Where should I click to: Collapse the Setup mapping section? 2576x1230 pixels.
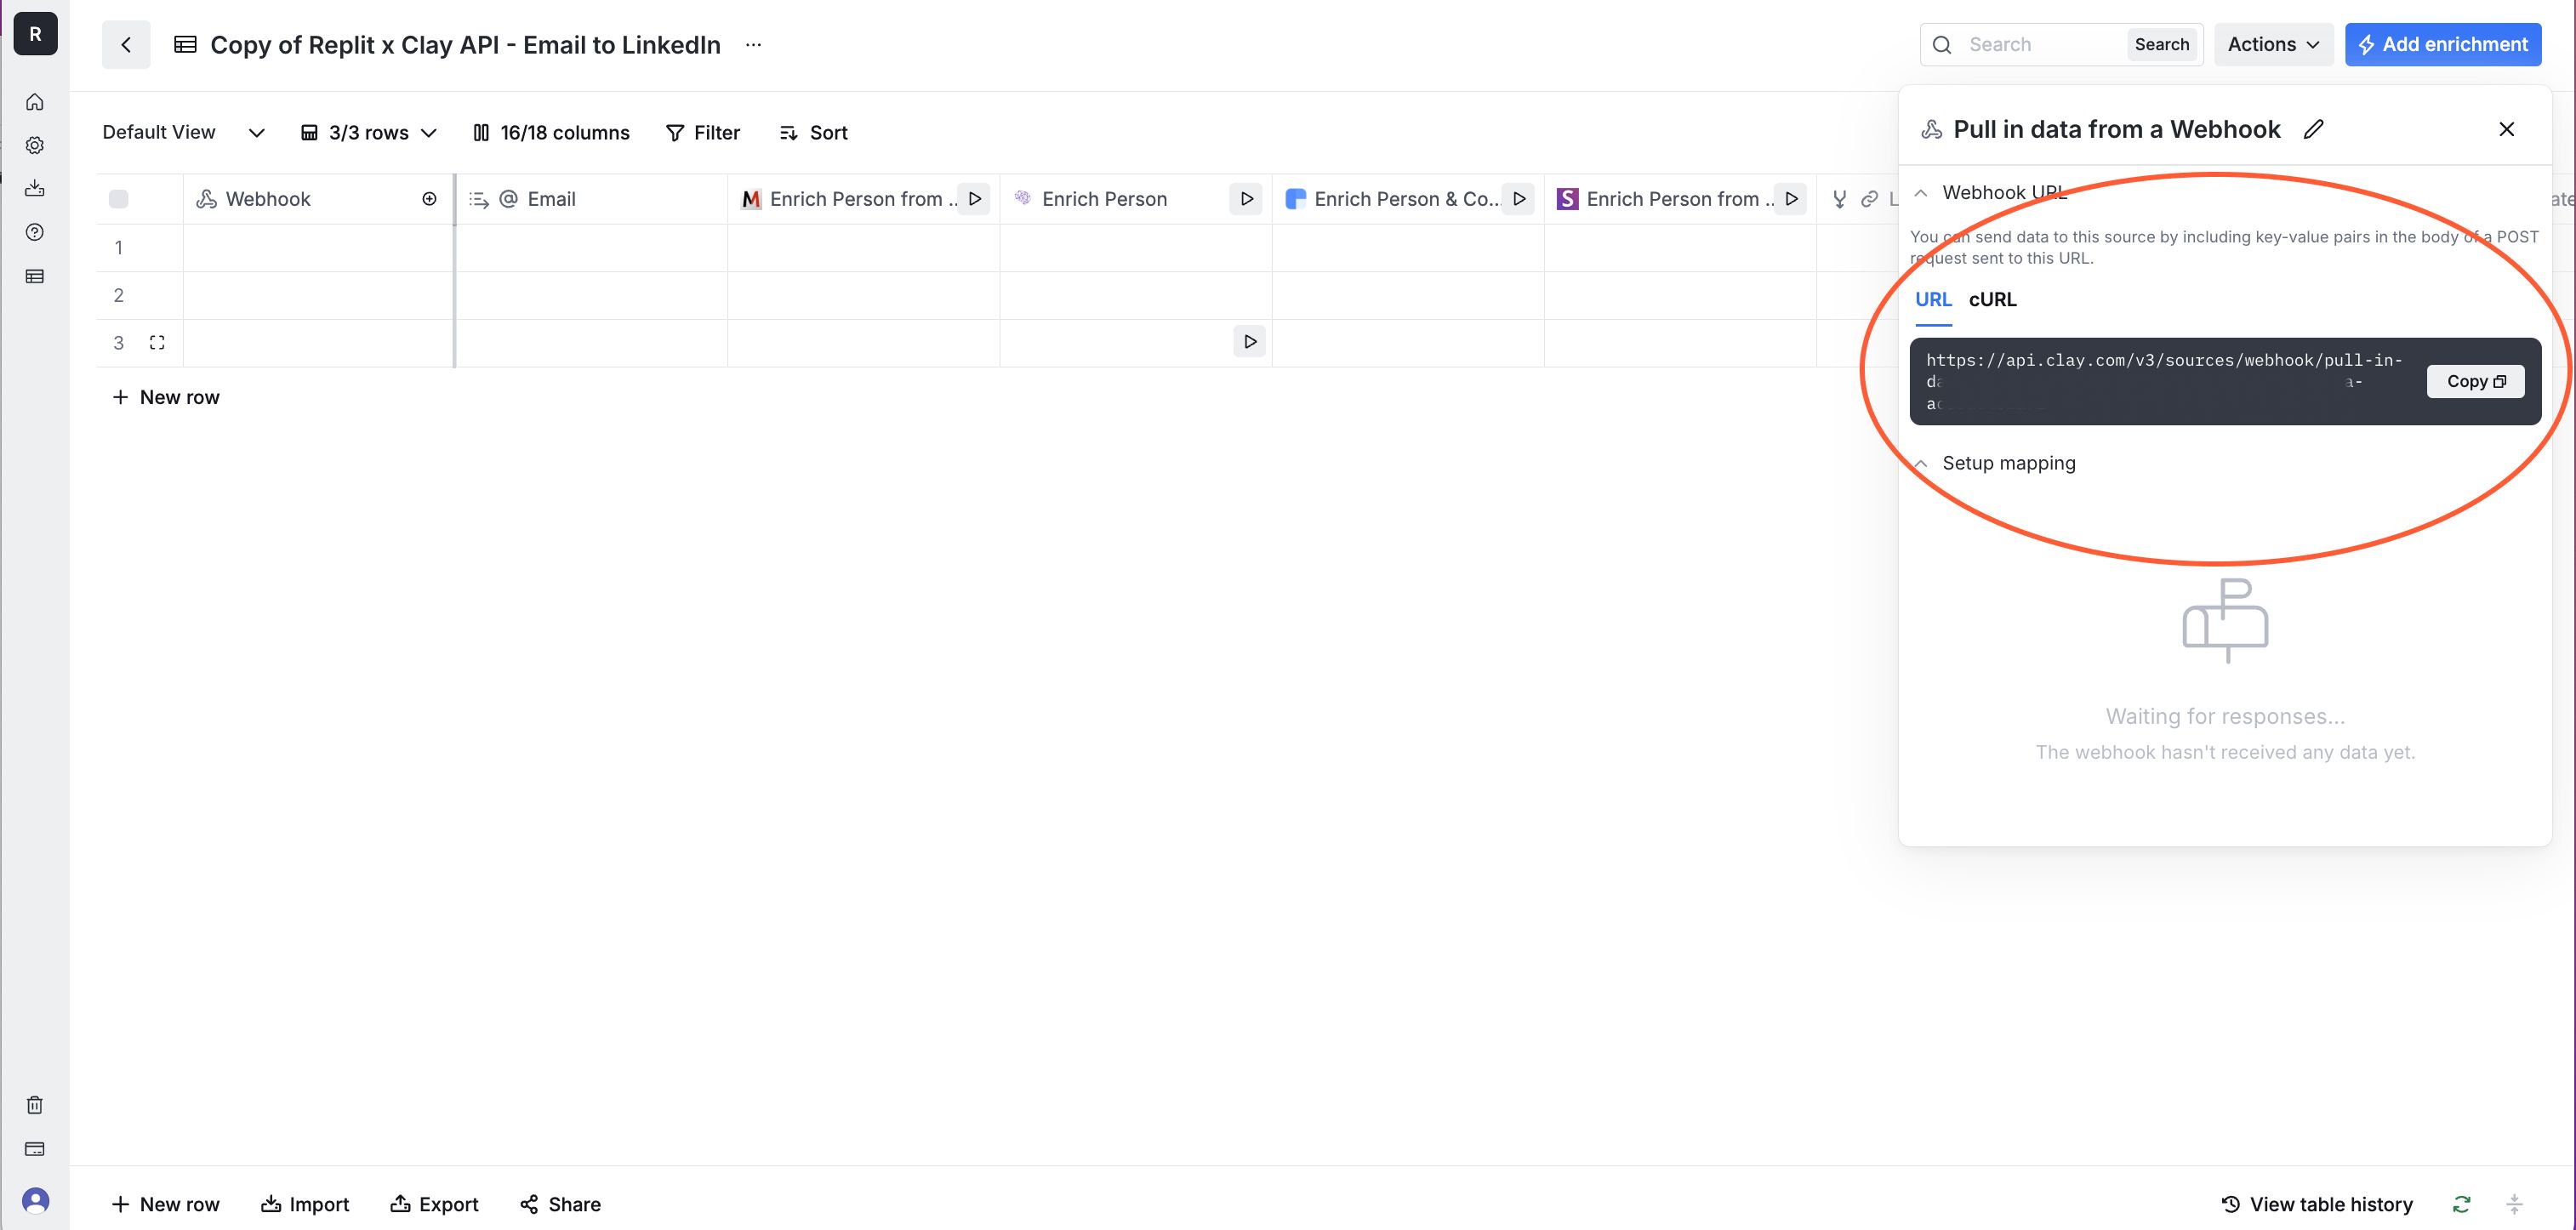[1921, 464]
